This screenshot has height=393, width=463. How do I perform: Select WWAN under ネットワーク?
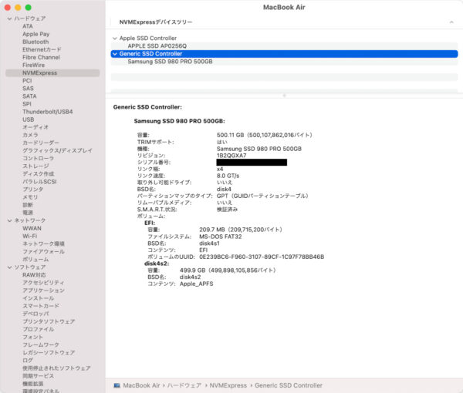click(32, 229)
